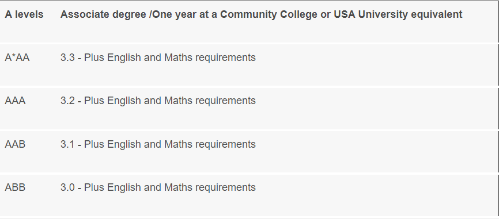Select the AAB grade cell
This screenshot has width=499, height=219.
pyautogui.click(x=15, y=144)
